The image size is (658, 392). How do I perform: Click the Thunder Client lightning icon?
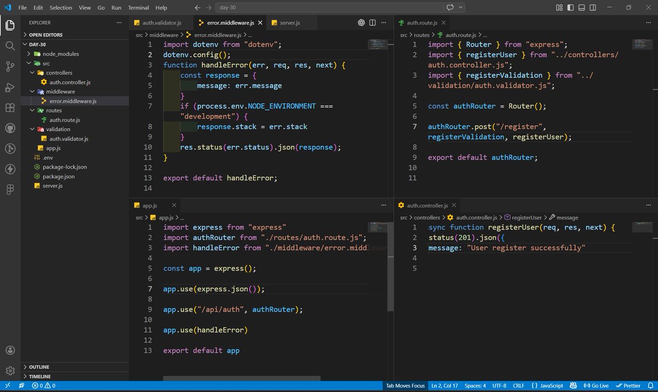[x=10, y=169]
